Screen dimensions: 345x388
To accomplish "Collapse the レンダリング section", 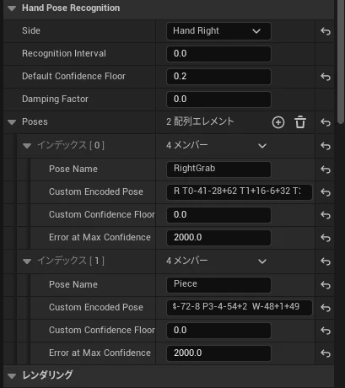I will (x=12, y=376).
